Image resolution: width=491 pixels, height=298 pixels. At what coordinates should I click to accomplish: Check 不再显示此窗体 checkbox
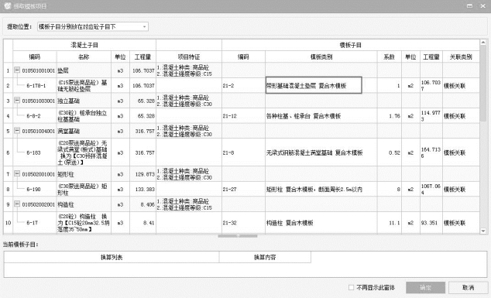pos(352,287)
